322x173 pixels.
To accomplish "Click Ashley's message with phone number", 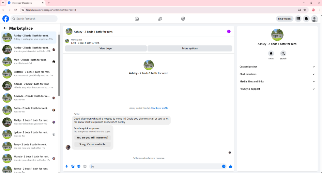I will pos(121,120).
